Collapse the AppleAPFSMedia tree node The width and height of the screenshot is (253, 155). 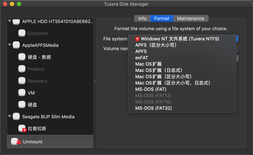coord(9,45)
